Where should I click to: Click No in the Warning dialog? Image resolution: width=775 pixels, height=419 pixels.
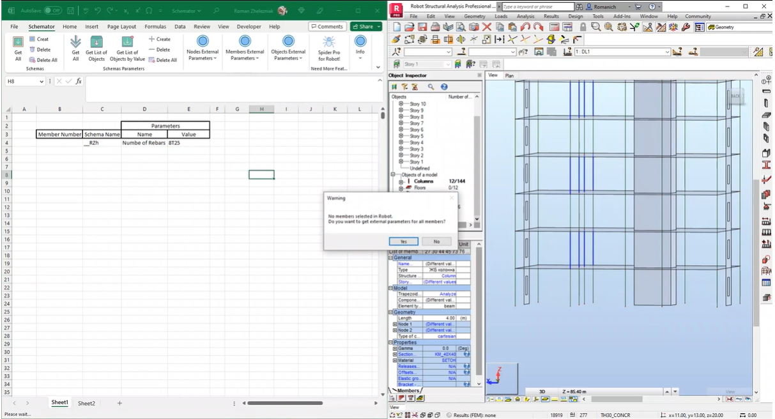tap(436, 241)
